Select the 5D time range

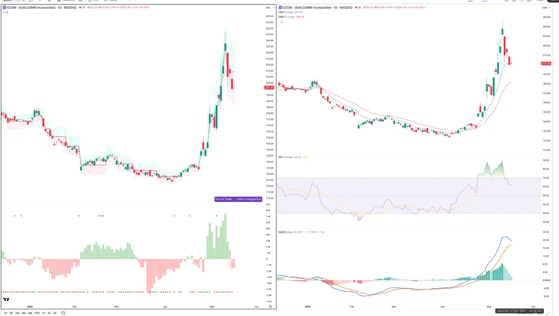pyautogui.click(x=12, y=313)
